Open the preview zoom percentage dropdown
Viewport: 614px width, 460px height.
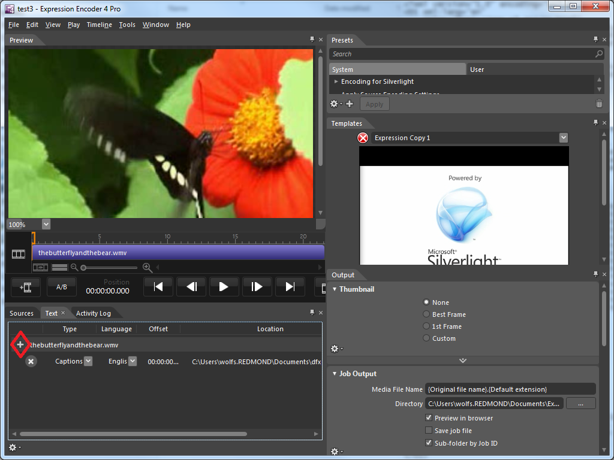[47, 224]
